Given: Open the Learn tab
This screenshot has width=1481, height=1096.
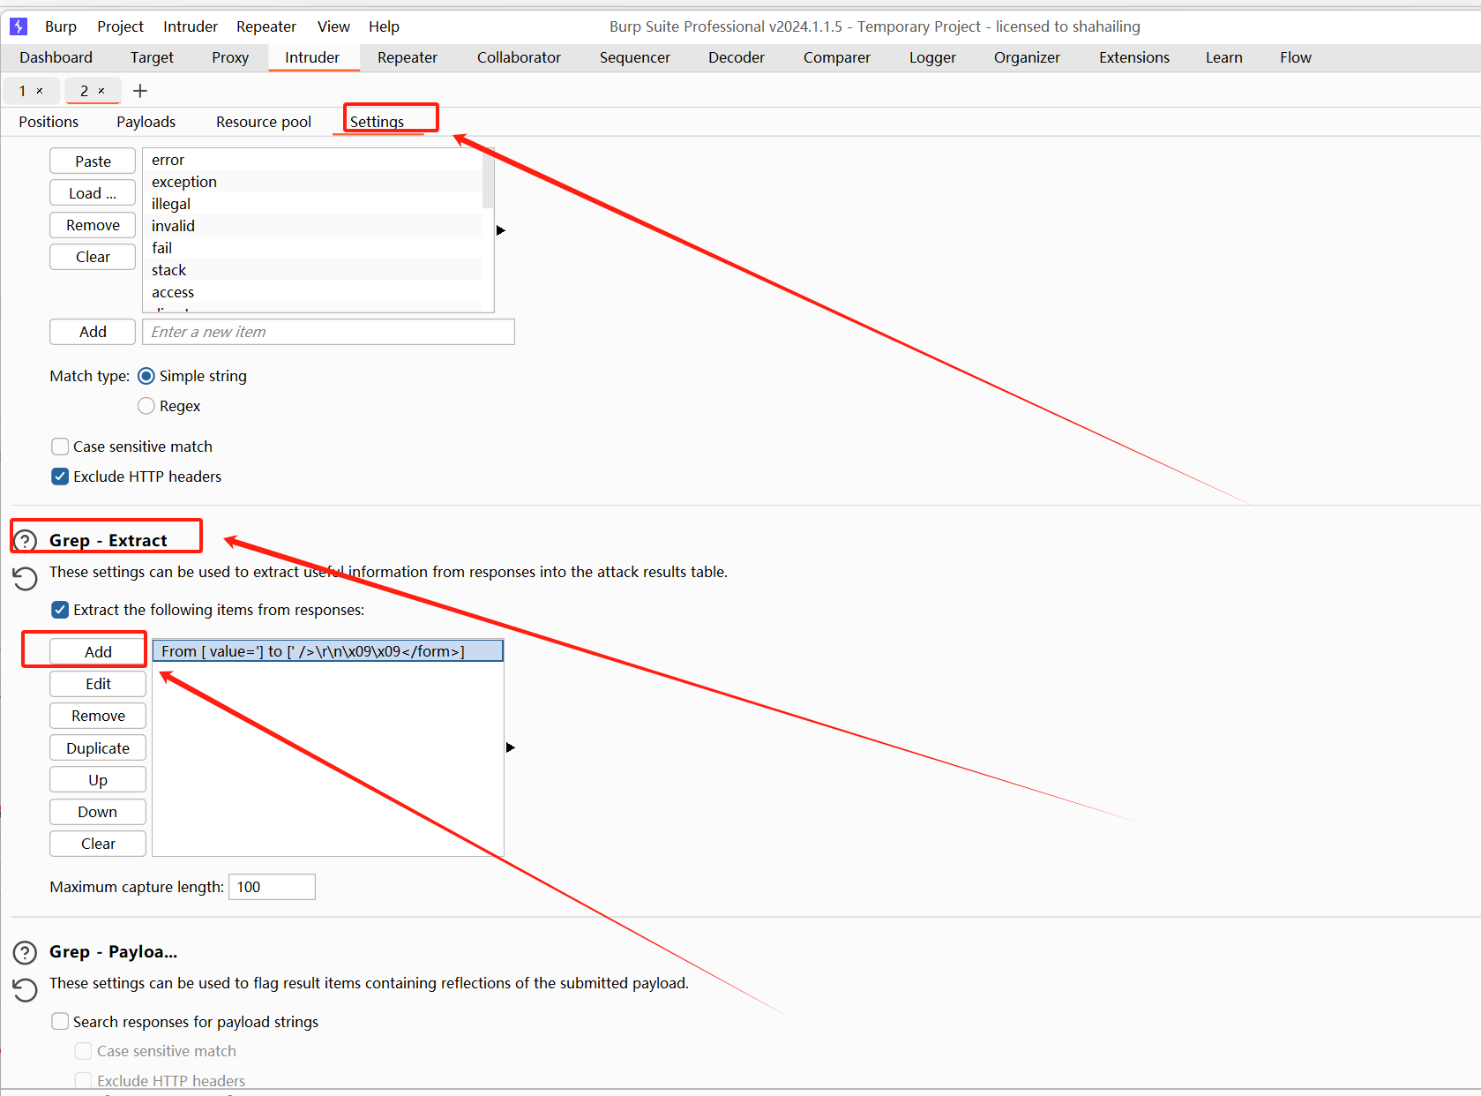Looking at the screenshot, I should (x=1224, y=57).
